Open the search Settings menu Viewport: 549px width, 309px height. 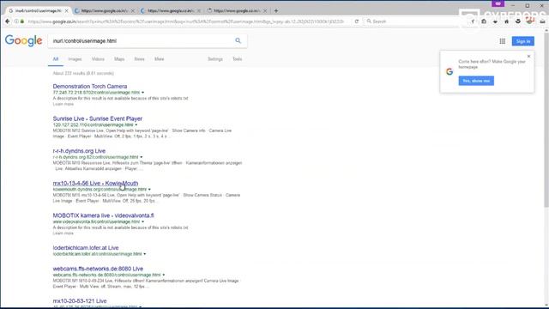point(215,59)
